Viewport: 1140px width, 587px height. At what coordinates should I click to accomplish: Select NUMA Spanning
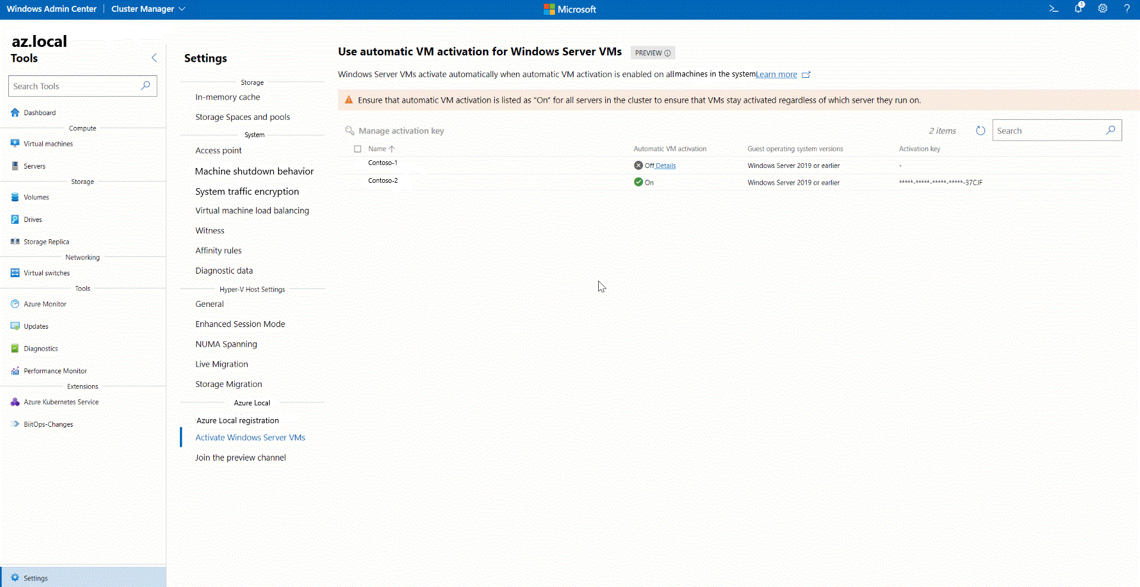226,344
